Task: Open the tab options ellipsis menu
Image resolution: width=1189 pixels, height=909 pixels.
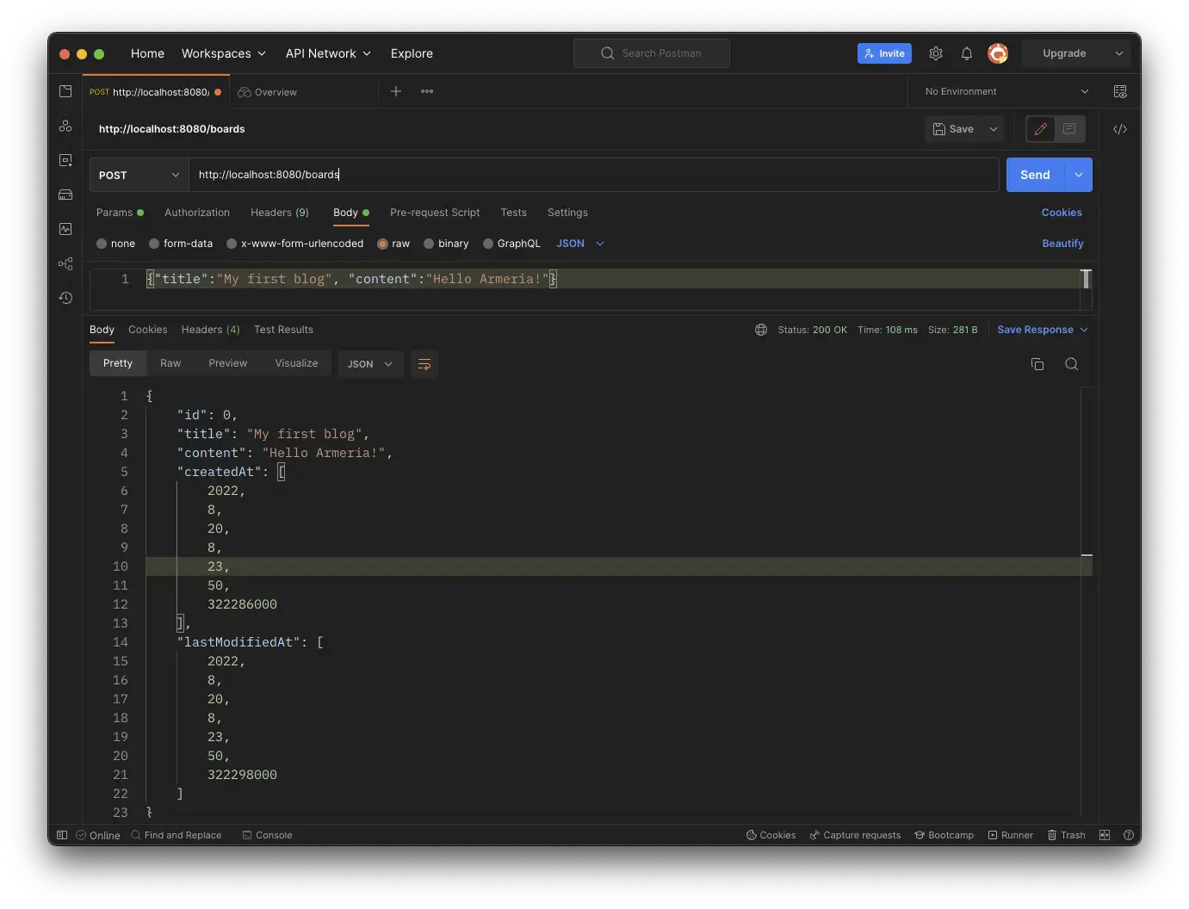Action: 427,91
